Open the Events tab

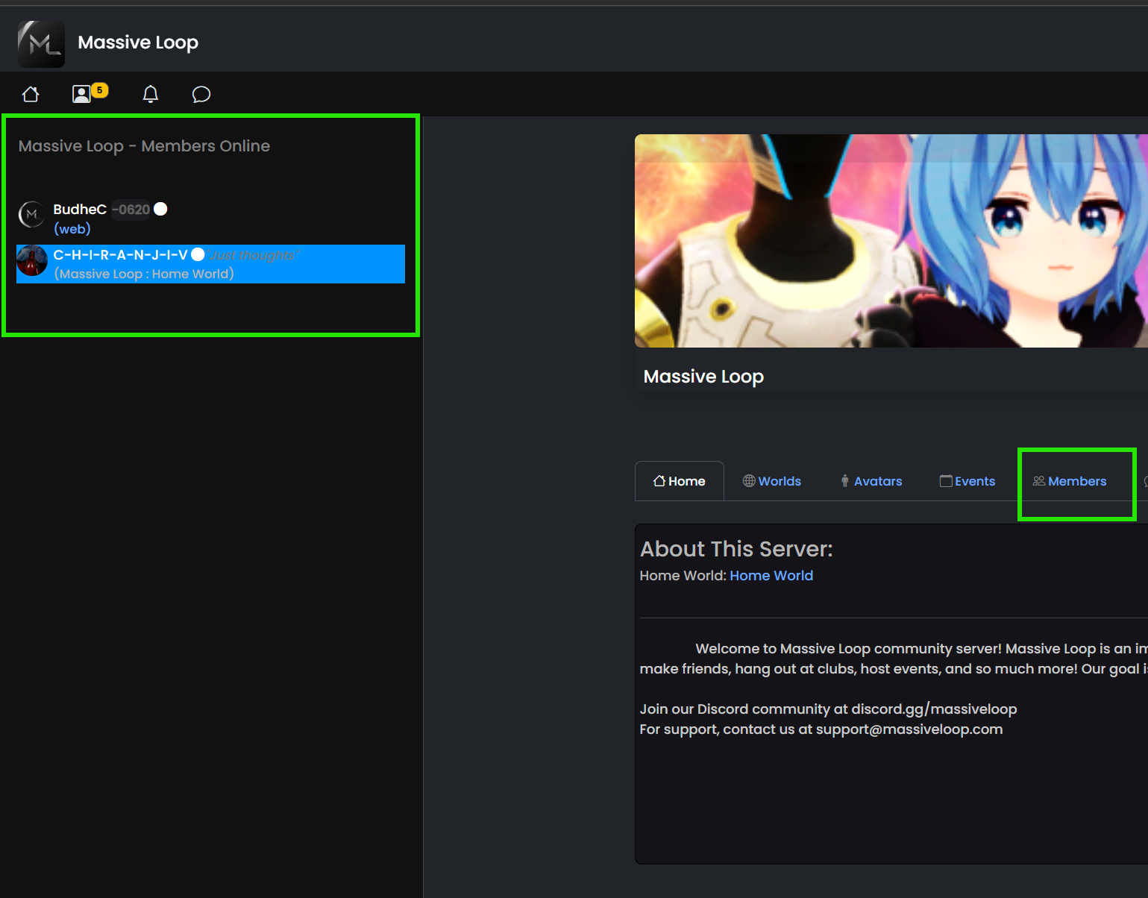pos(967,481)
